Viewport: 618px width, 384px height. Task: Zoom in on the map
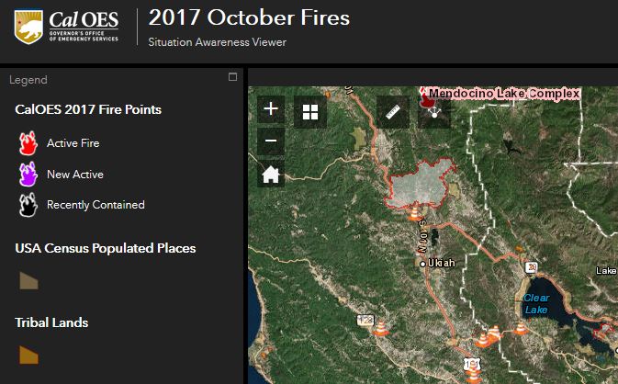[271, 109]
